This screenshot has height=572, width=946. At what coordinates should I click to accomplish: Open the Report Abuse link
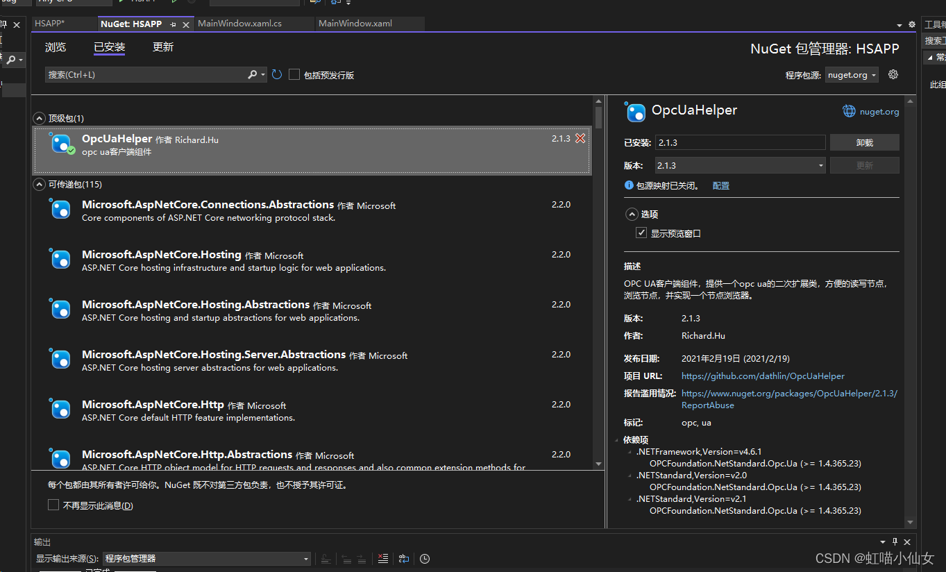(x=789, y=399)
